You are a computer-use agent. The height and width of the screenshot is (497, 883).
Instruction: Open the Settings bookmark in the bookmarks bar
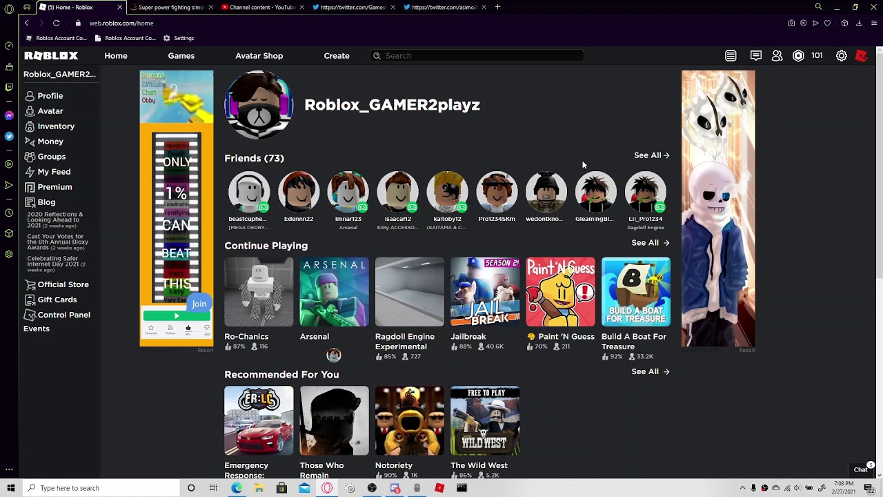(179, 38)
